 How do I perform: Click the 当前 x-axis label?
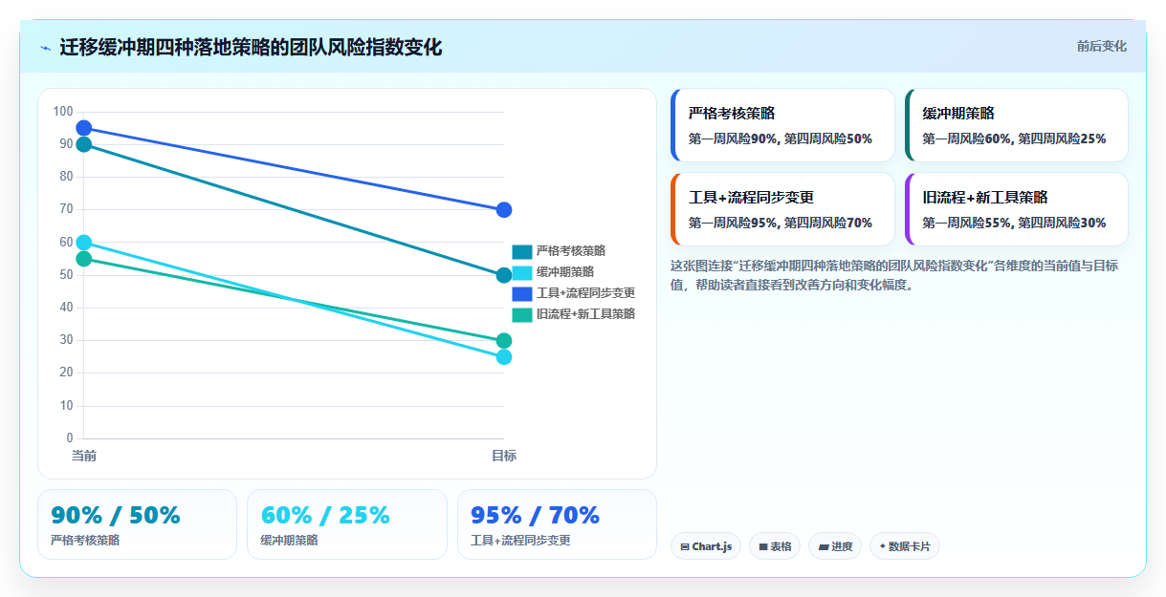tap(84, 456)
